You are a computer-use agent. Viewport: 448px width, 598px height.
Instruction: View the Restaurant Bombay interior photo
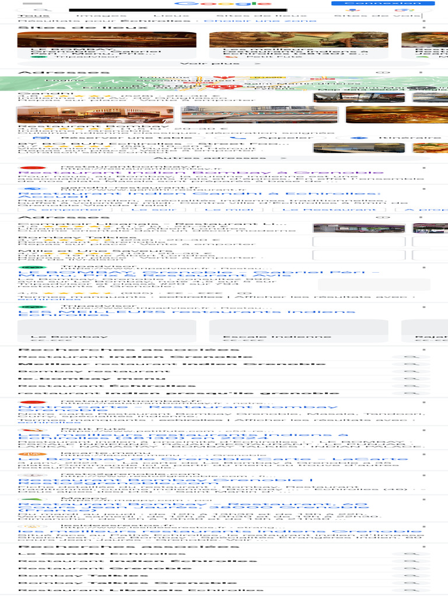95,115
